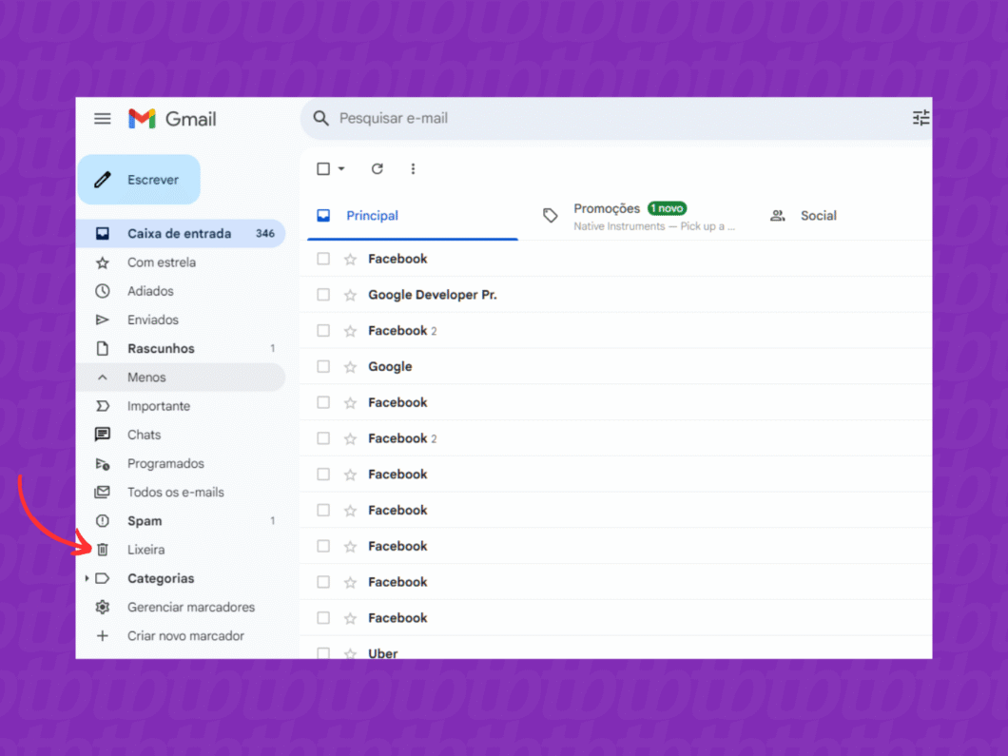
Task: Open search options filter icon
Action: click(x=921, y=118)
